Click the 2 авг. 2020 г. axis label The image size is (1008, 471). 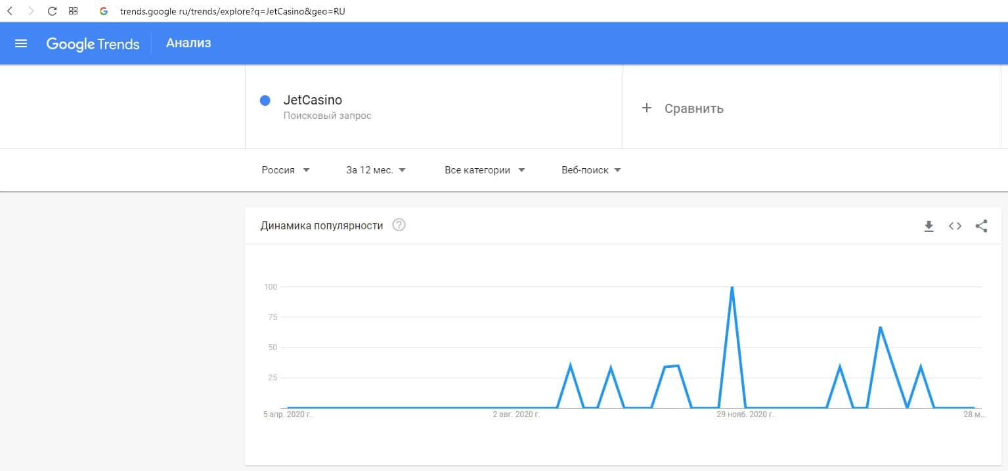pyautogui.click(x=516, y=415)
